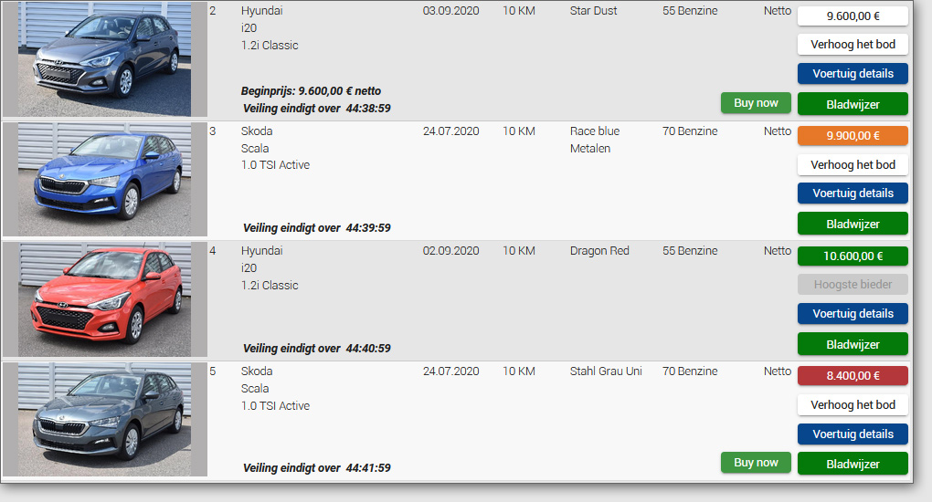Open the red Hyundai i20 photo
Viewport: 932px width, 502px height.
(104, 299)
